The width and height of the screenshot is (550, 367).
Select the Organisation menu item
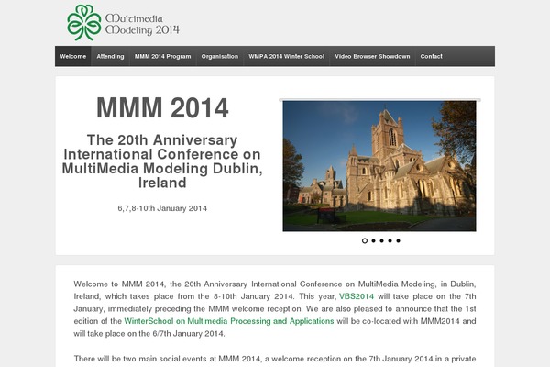pos(220,57)
